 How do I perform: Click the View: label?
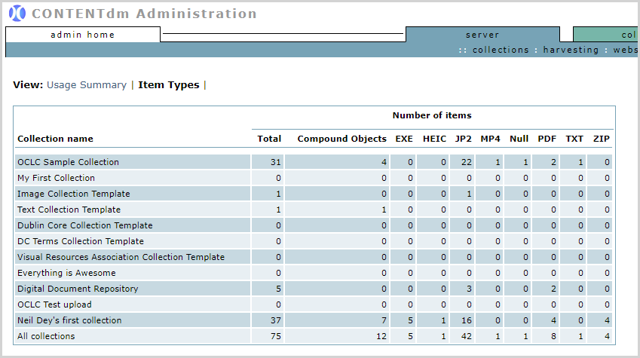(28, 85)
